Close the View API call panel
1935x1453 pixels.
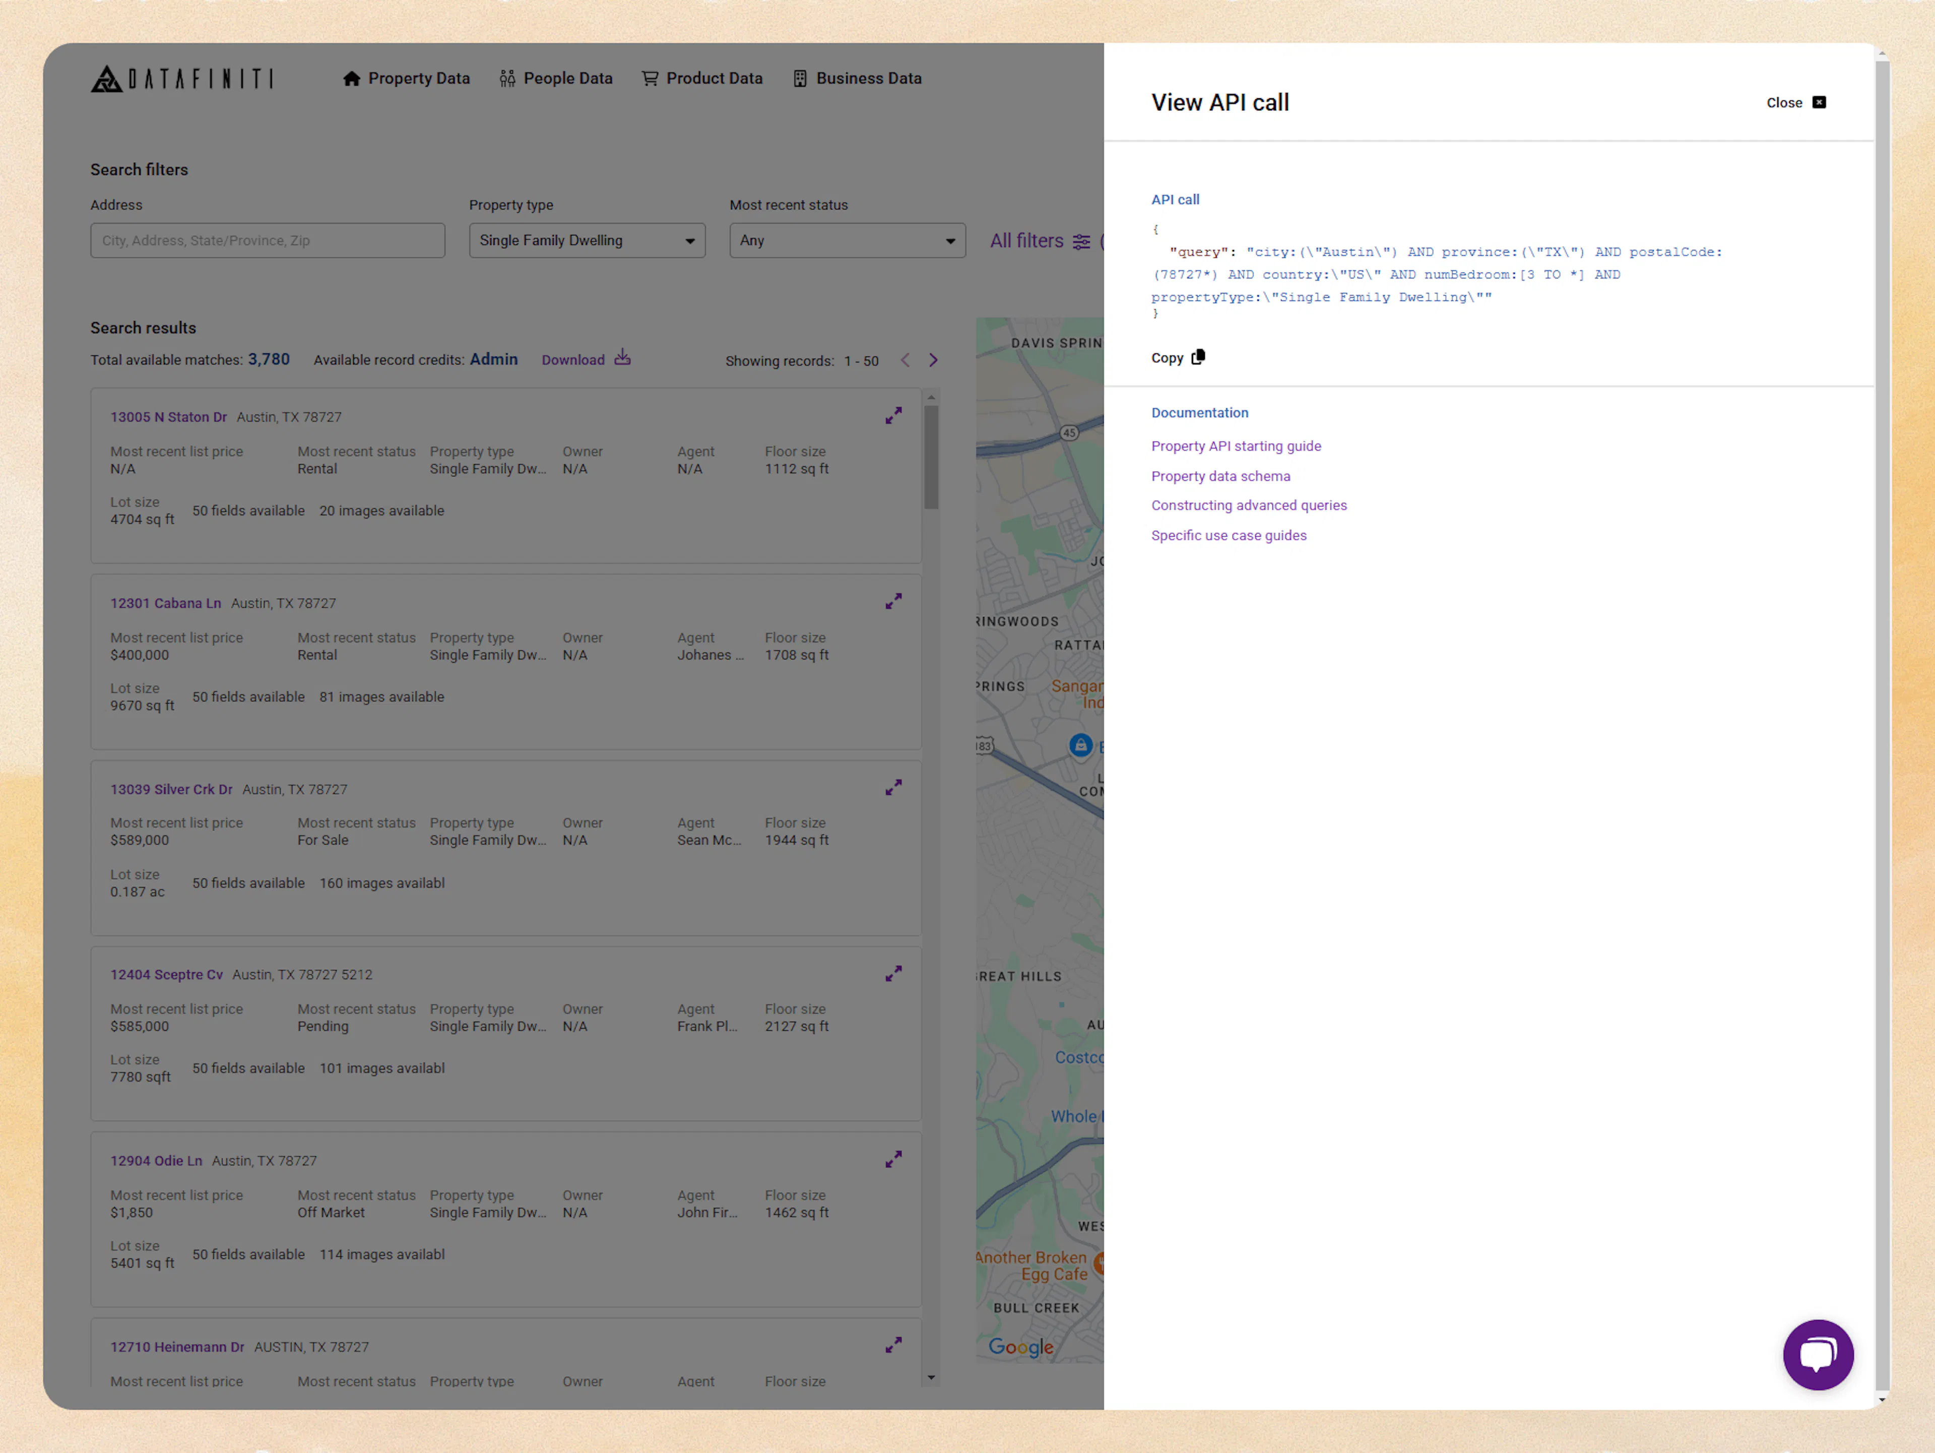pyautogui.click(x=1795, y=102)
